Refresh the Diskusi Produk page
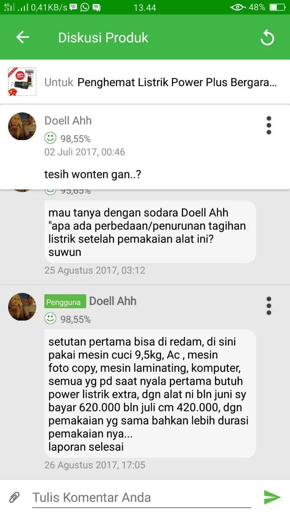This screenshot has height=515, width=290. (267, 38)
